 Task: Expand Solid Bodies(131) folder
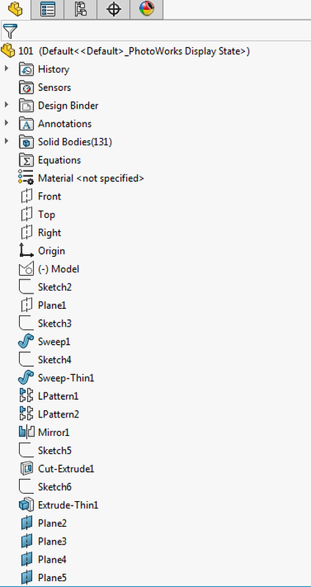tap(6, 142)
